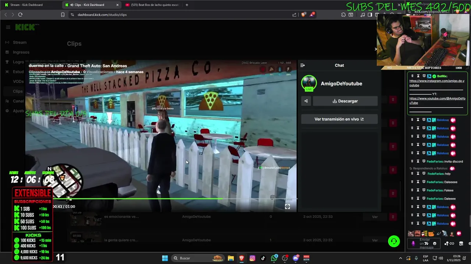
Task: Open File Explorer from the taskbar
Action: click(x=231, y=258)
